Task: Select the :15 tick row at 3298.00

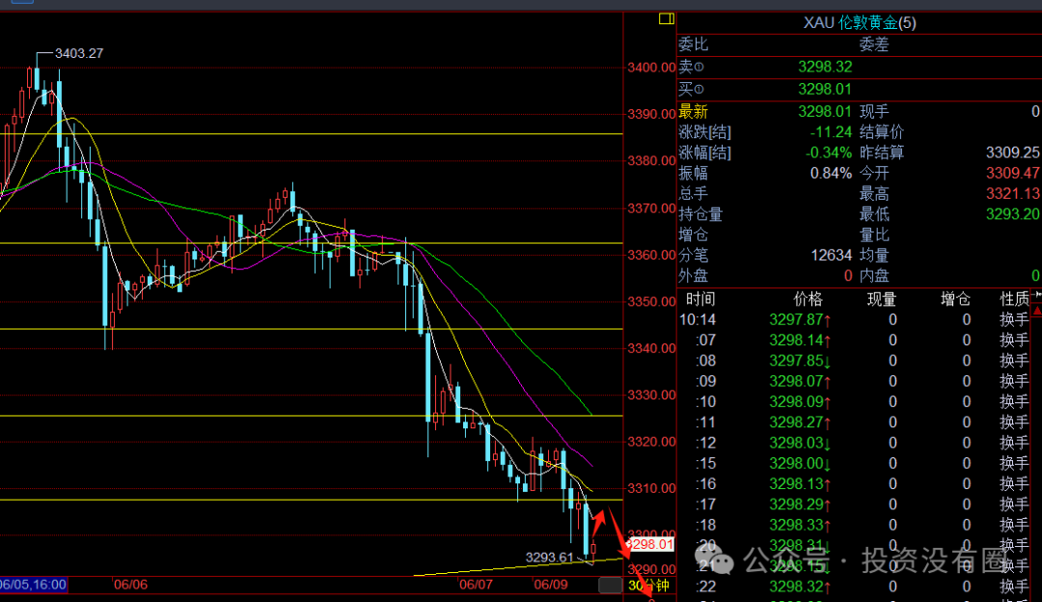Action: coord(855,464)
